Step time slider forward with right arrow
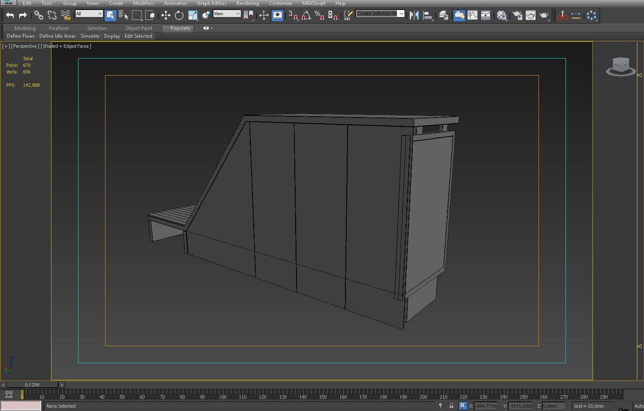This screenshot has width=644, height=411. point(61,385)
